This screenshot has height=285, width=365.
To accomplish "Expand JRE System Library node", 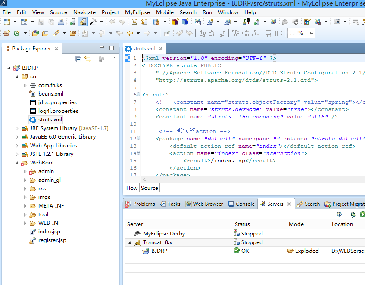I will coord(17,128).
